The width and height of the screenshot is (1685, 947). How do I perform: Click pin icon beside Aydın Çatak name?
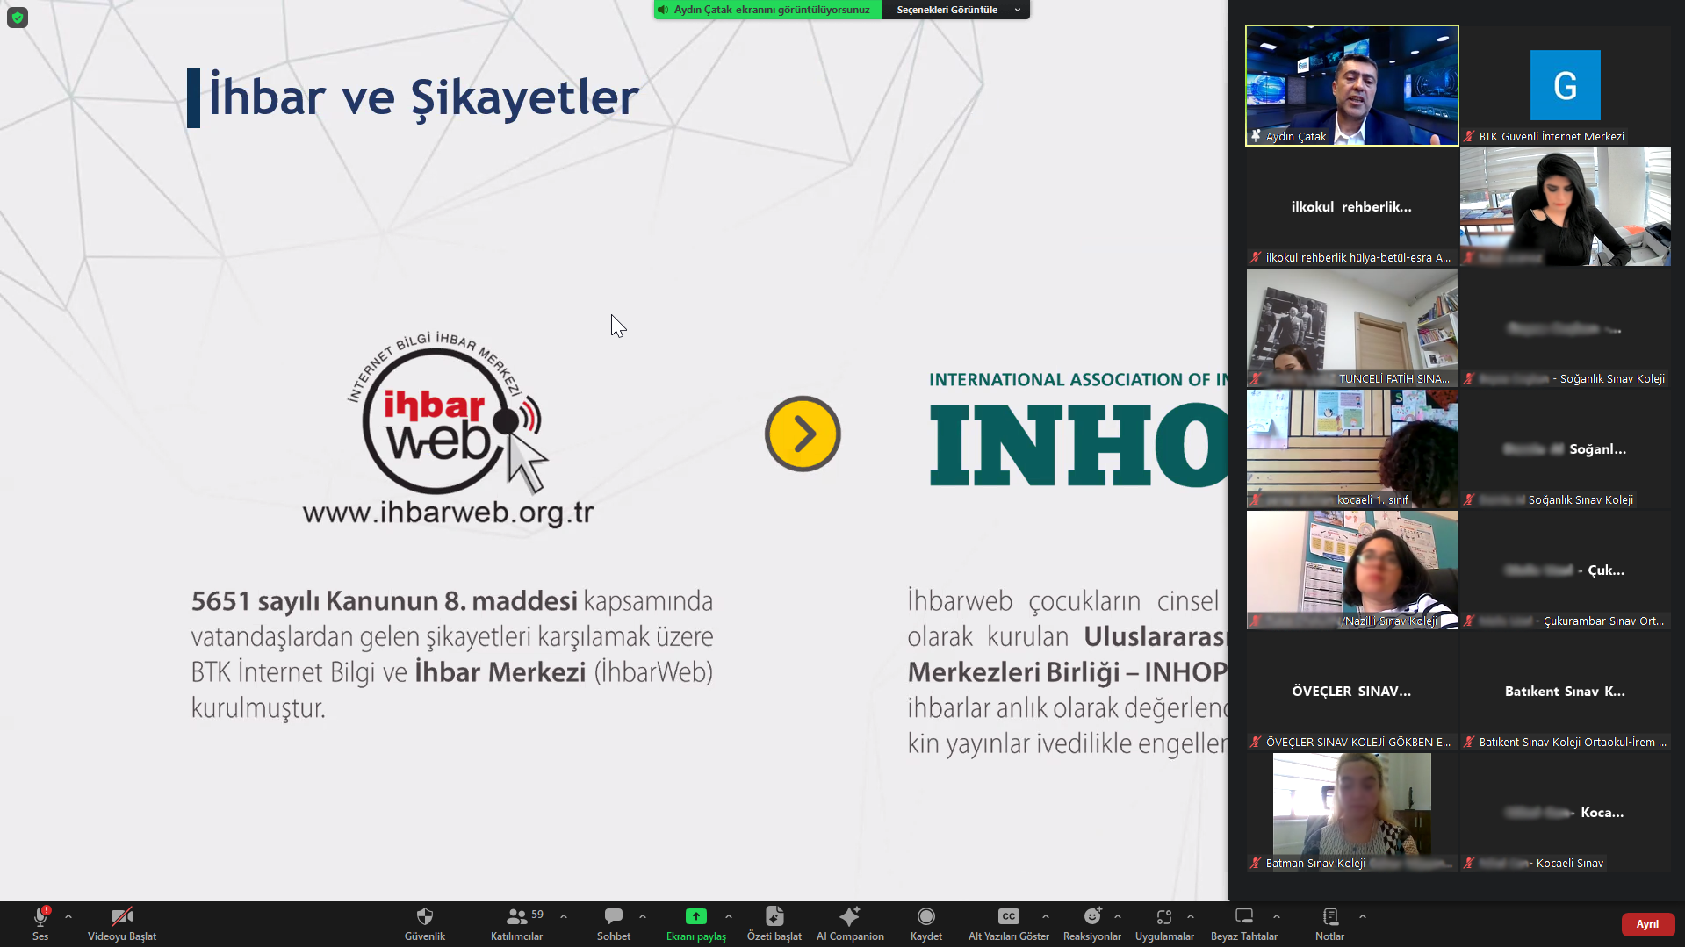1256,136
